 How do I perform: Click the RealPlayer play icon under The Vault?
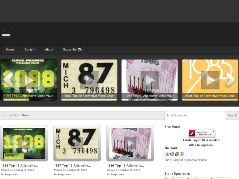click(x=167, y=154)
